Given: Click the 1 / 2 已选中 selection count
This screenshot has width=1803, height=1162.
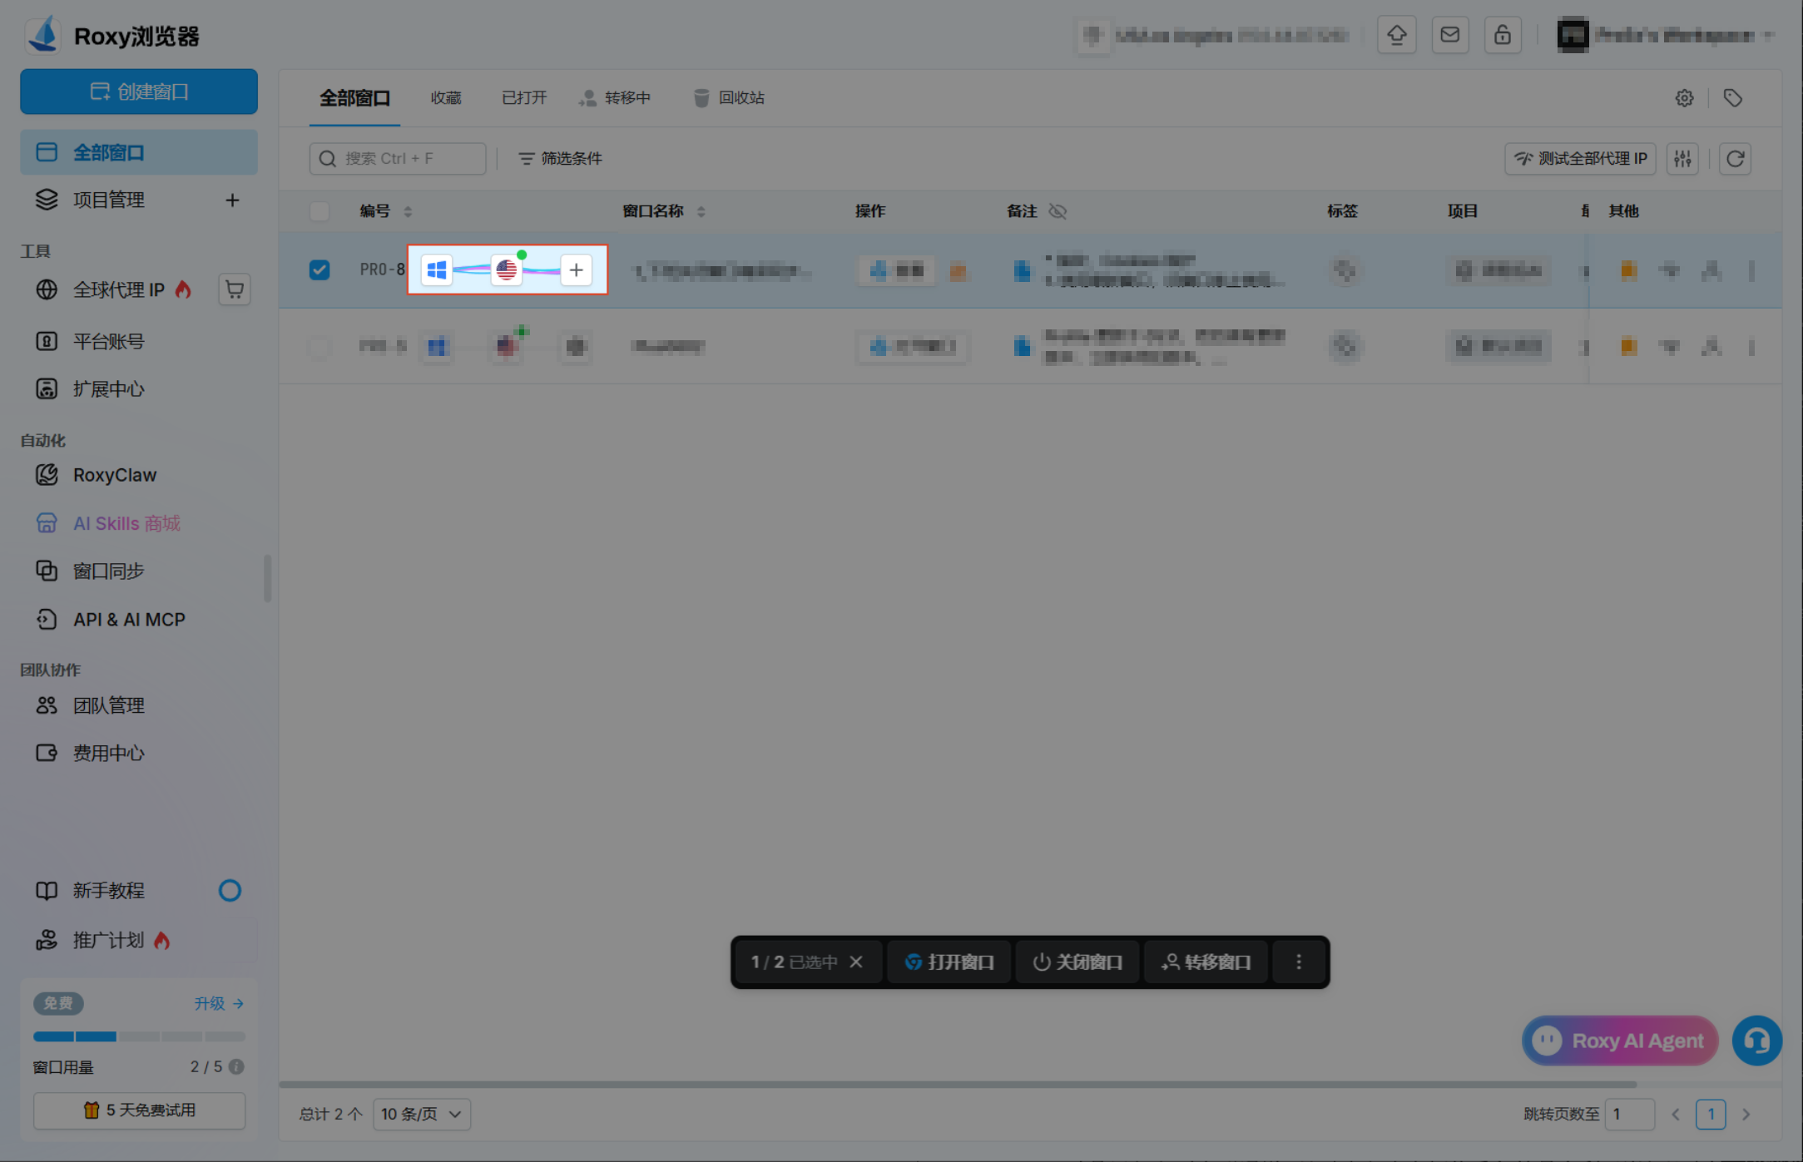Looking at the screenshot, I should [x=794, y=962].
